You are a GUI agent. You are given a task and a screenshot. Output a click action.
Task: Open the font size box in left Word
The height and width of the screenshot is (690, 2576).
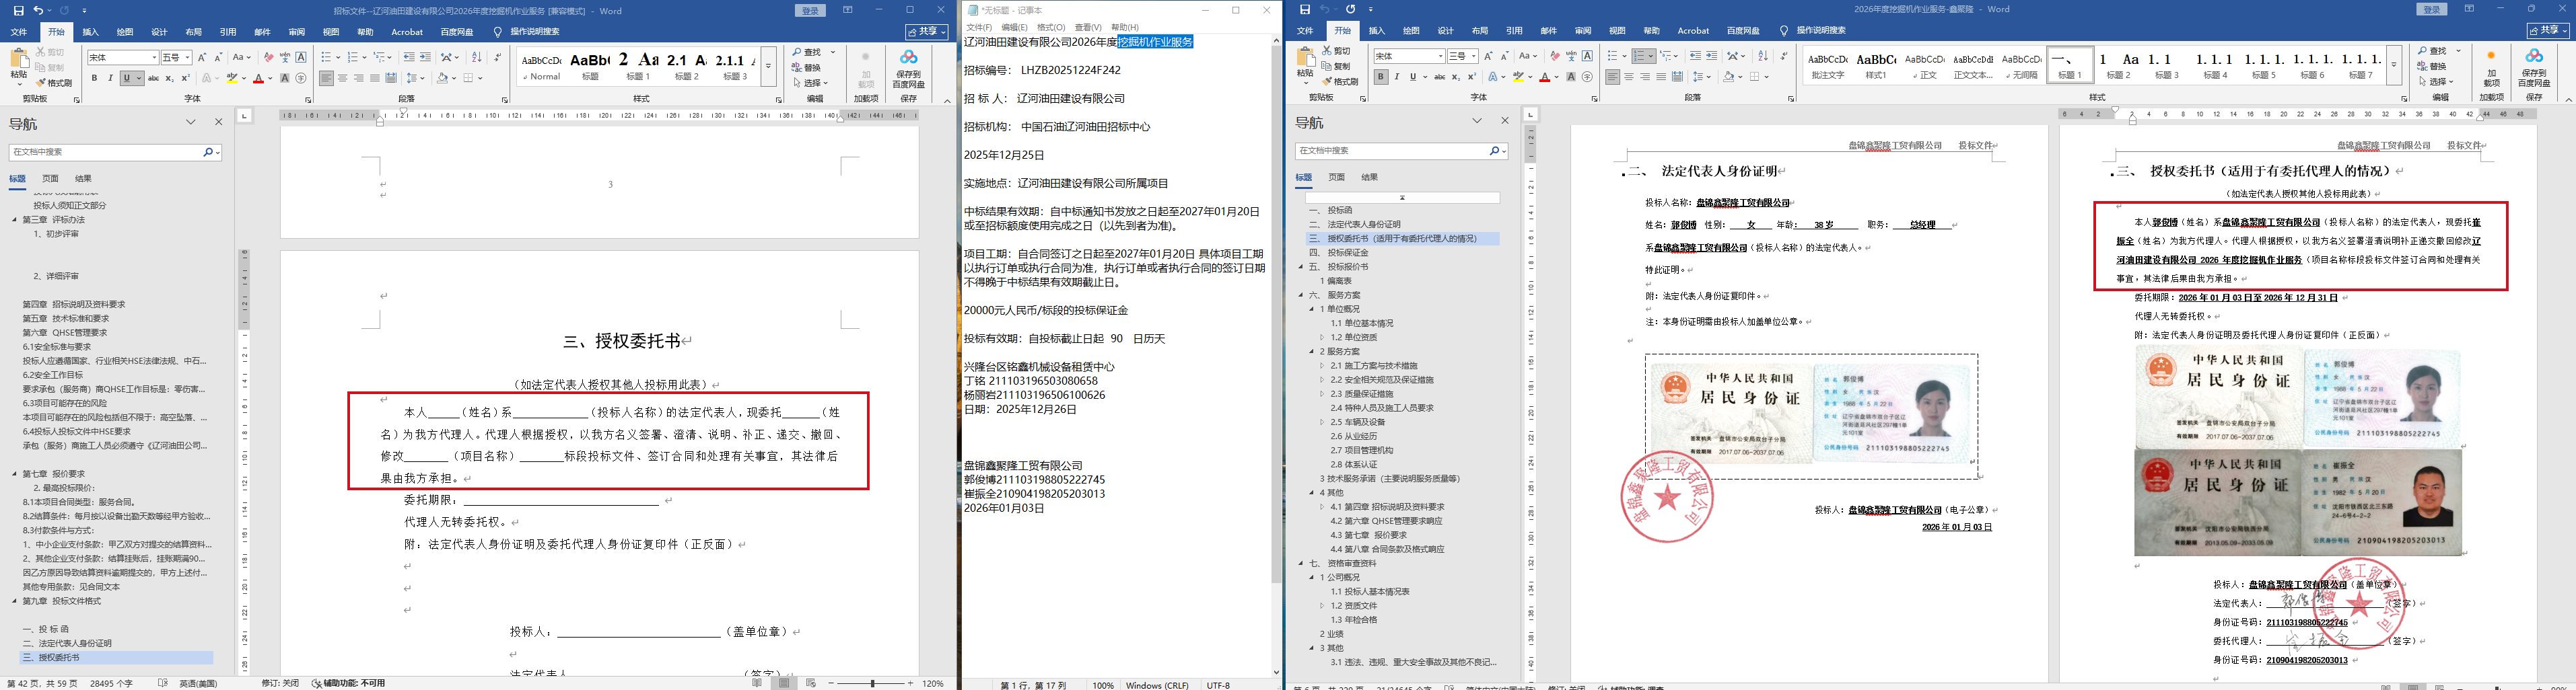coord(176,57)
